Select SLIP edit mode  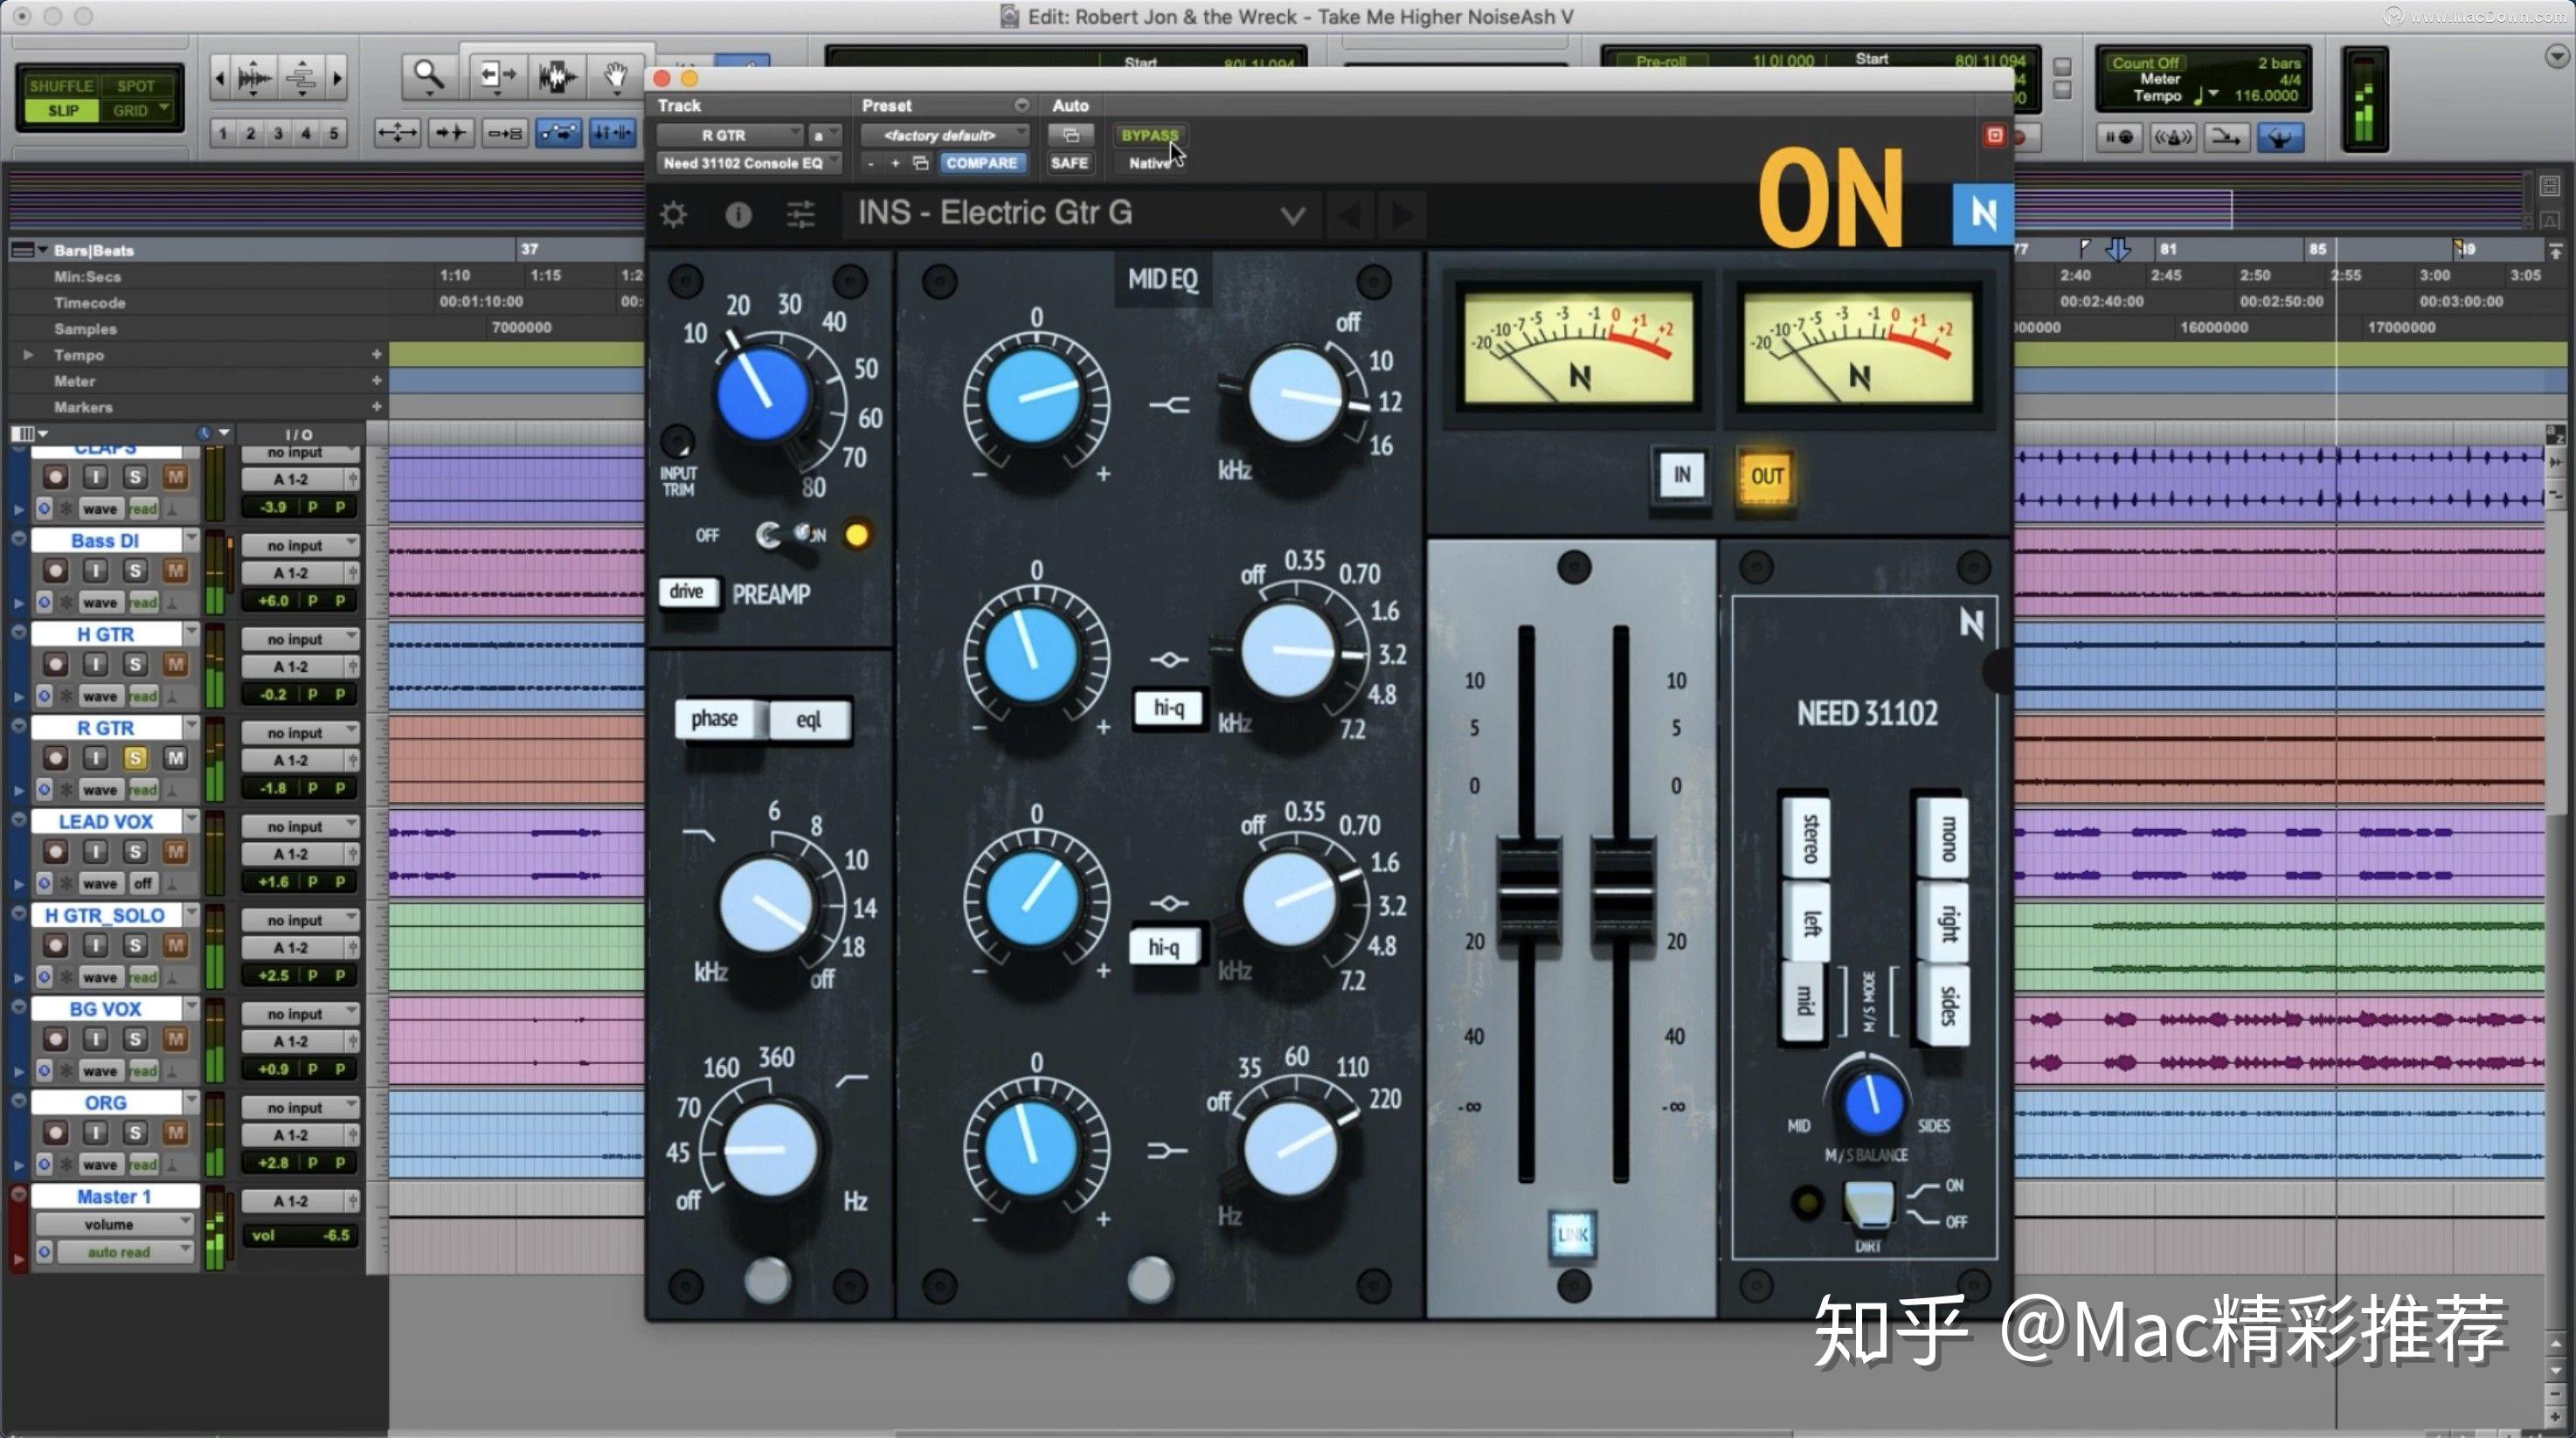(x=62, y=110)
